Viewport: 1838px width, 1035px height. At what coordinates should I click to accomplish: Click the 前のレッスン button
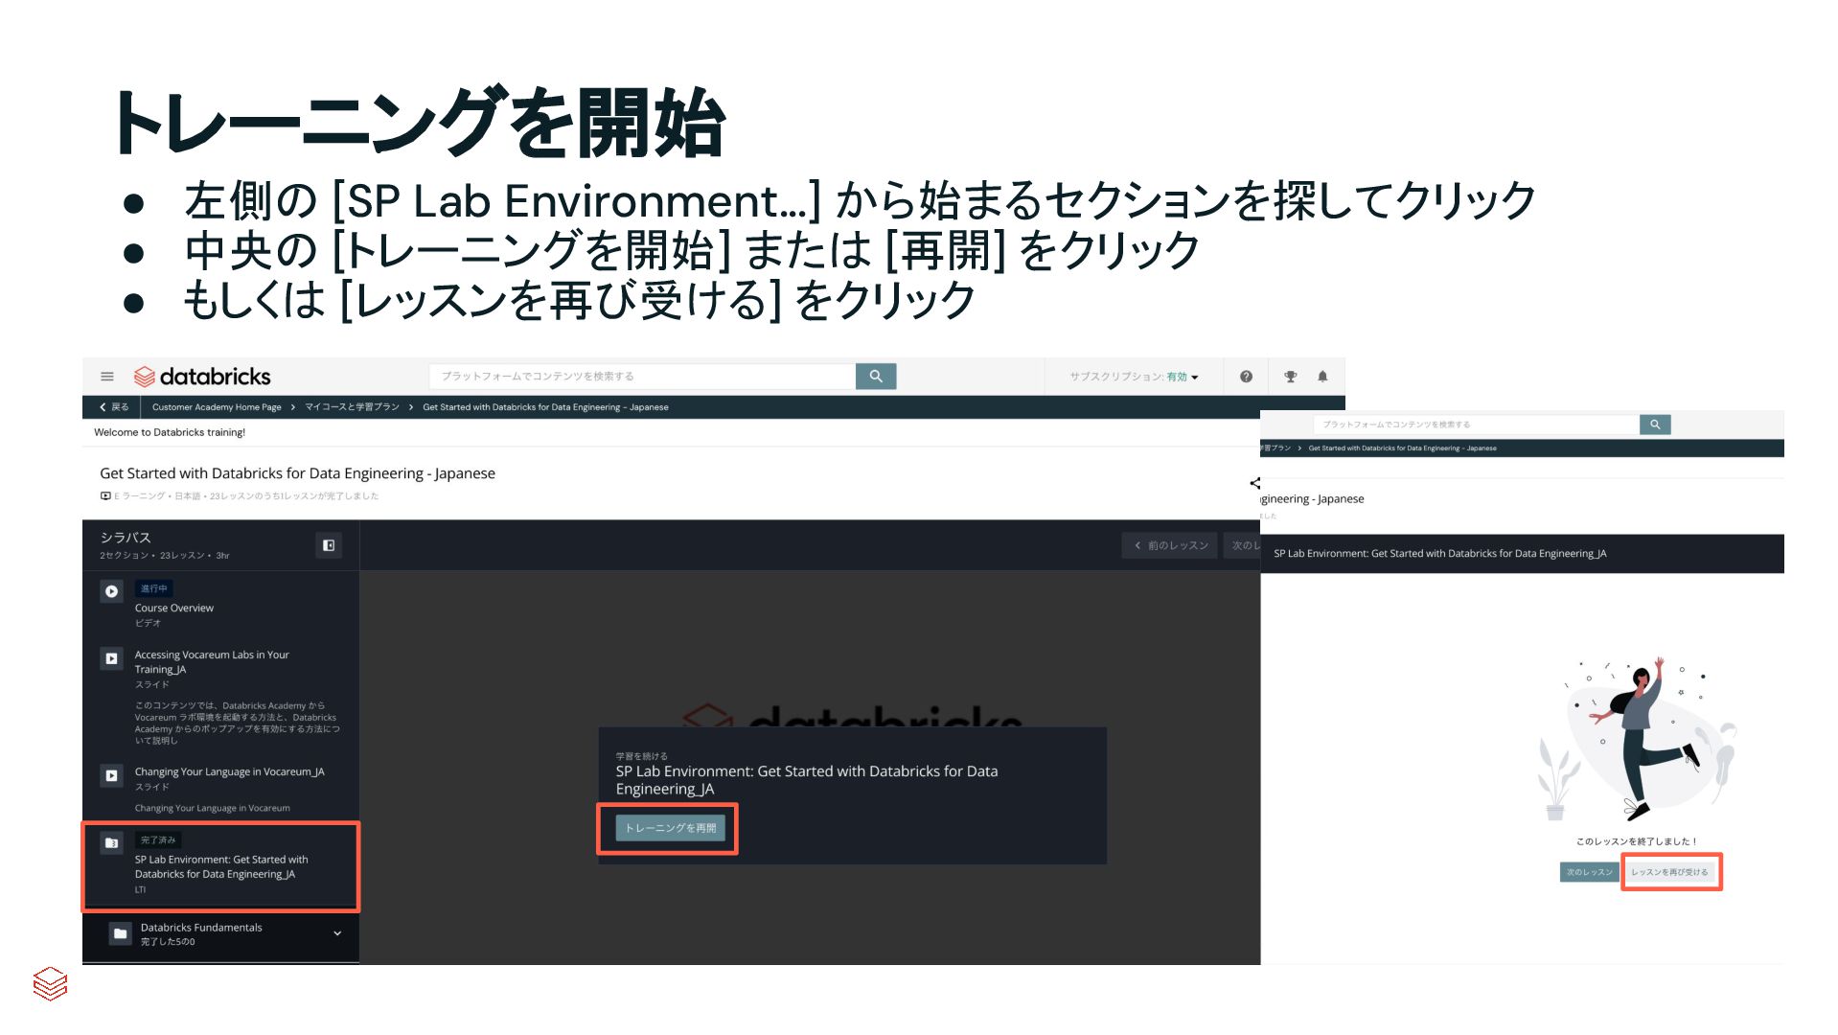point(1170,545)
